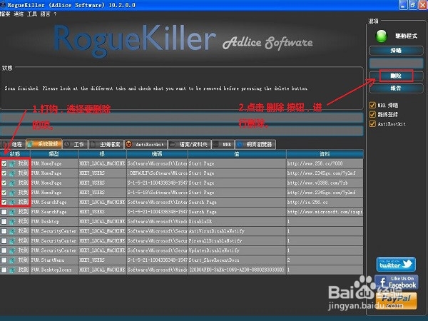Switch to the 檔案/資料夾 tab
Viewport: 428px width, 321px height.
(190, 144)
